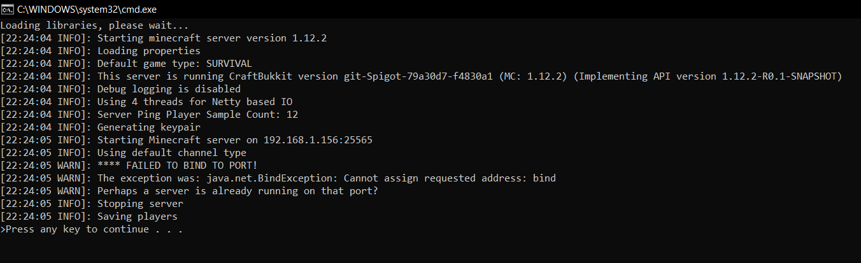Select the "Starting minecraft server version 1.12.2" line
Screen dimensions: 861x263
coord(211,38)
